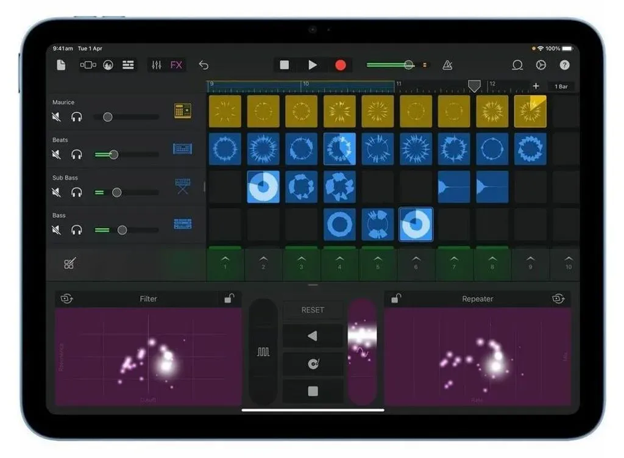This screenshot has width=624, height=458.
Task: Enable motion control for Filter pad
Action: click(x=66, y=298)
